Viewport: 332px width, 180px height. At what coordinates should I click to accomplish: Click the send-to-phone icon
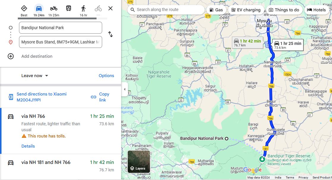(x=11, y=97)
